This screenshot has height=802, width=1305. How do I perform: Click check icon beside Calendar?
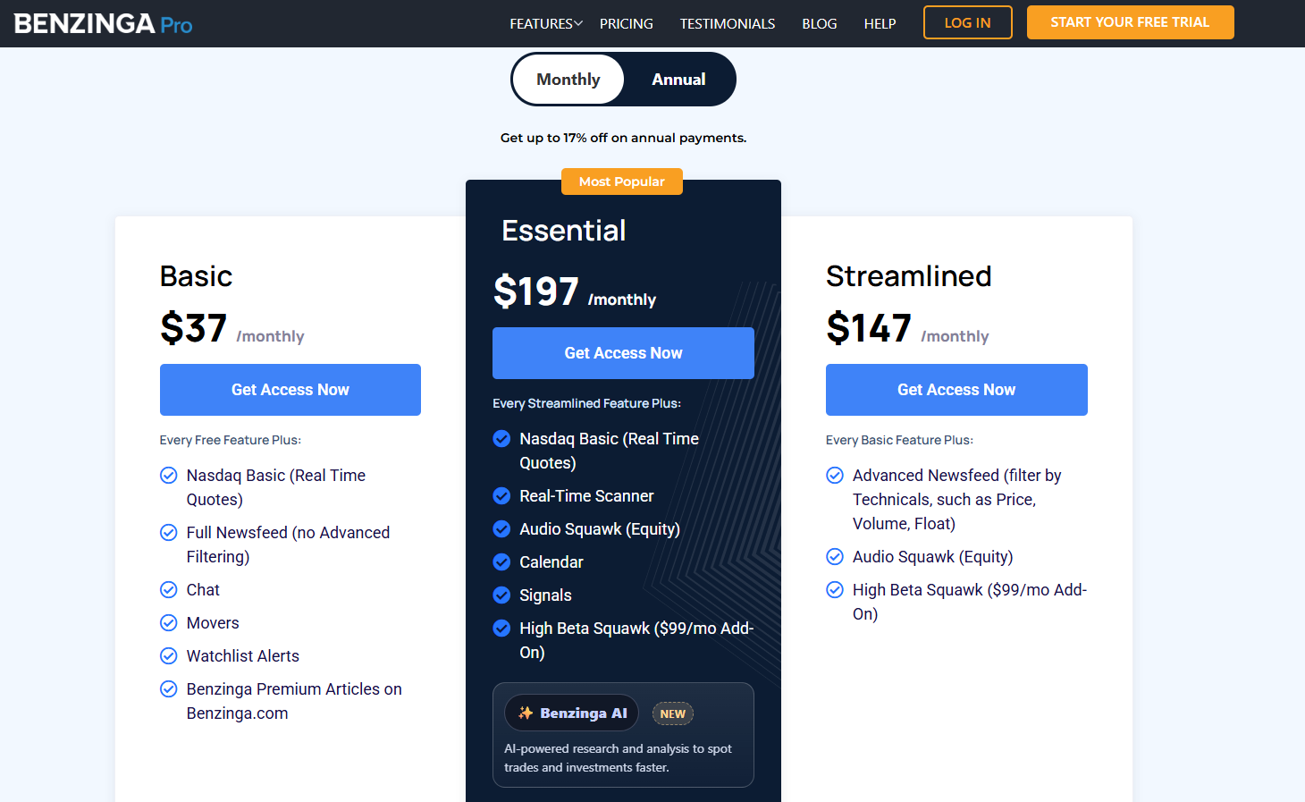tap(501, 561)
